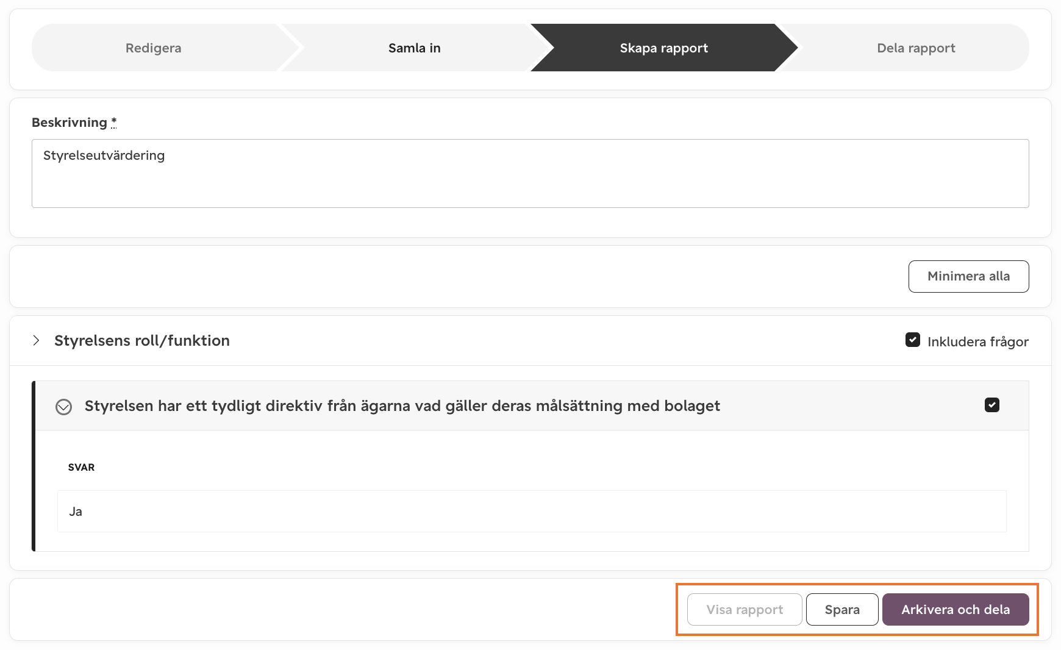1061x650 pixels.
Task: Click the Beskrivning field label
Action: pos(70,123)
